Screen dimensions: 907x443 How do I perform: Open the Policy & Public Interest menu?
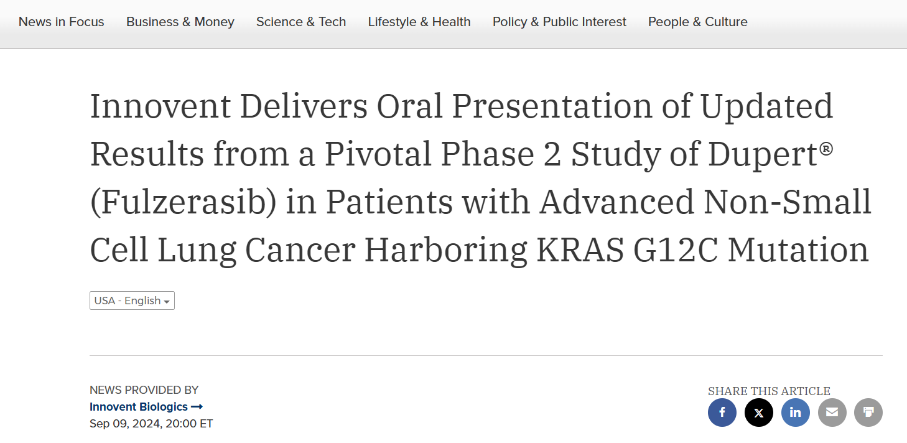(x=559, y=22)
